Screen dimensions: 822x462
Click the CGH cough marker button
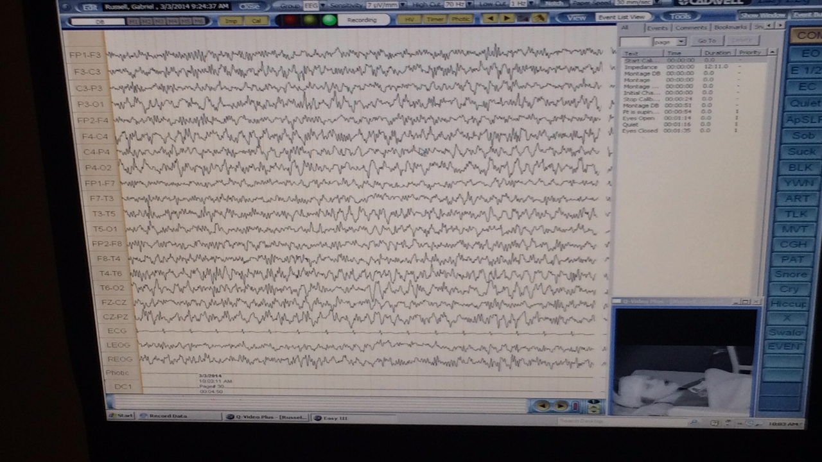[x=794, y=244]
